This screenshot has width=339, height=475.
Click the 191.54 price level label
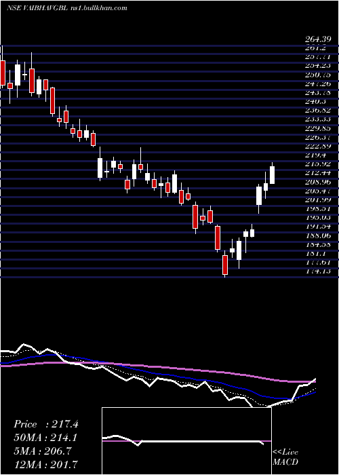click(x=317, y=227)
